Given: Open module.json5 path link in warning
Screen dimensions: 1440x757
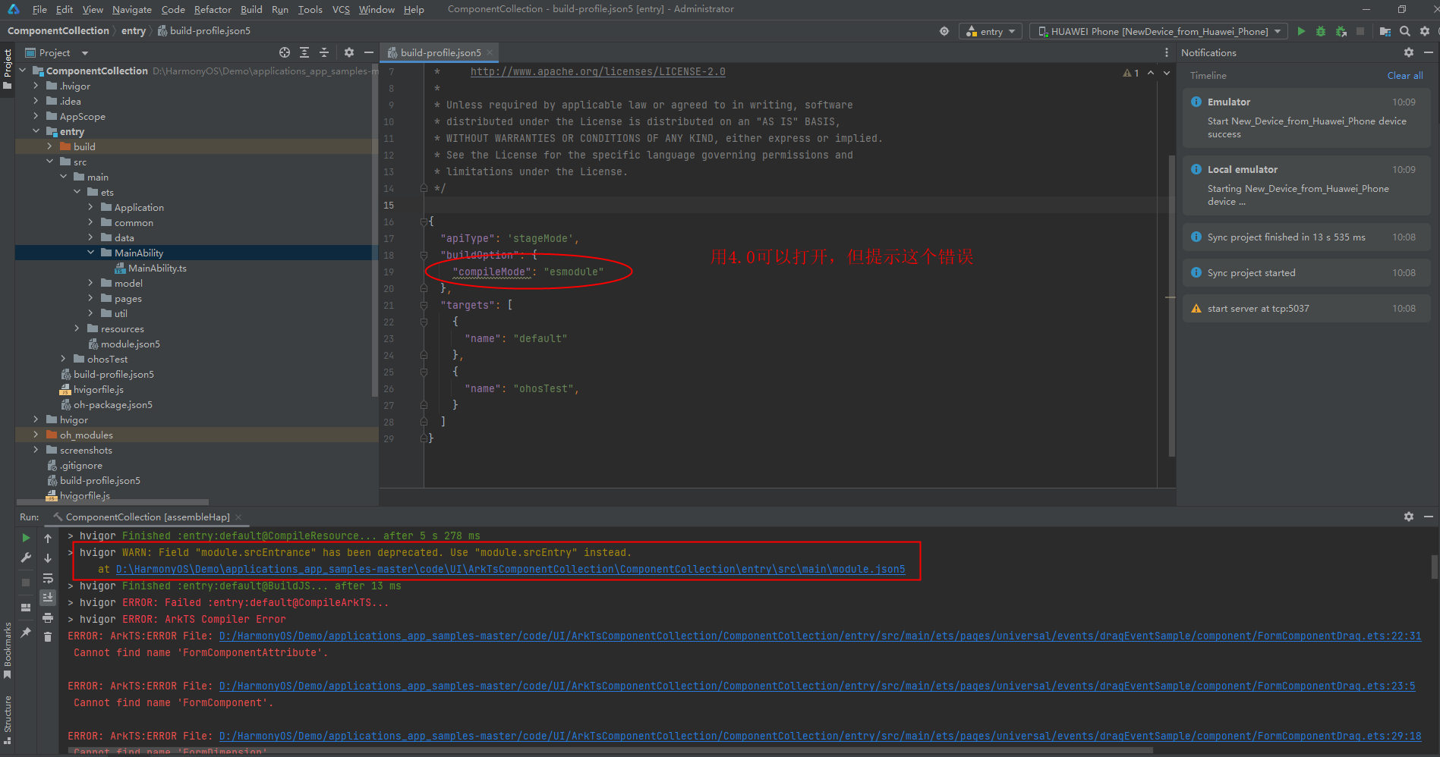Looking at the screenshot, I should [x=510, y=569].
